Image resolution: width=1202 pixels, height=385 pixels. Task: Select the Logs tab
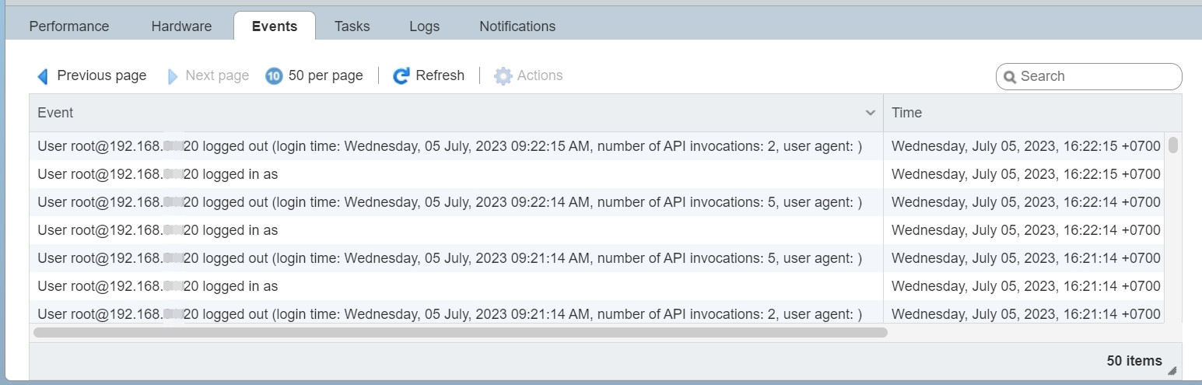(424, 26)
